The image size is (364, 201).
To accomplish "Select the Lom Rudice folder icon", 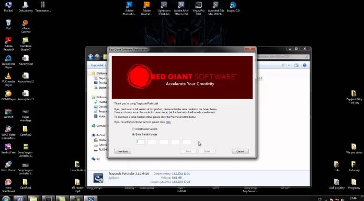I will point(77,167).
